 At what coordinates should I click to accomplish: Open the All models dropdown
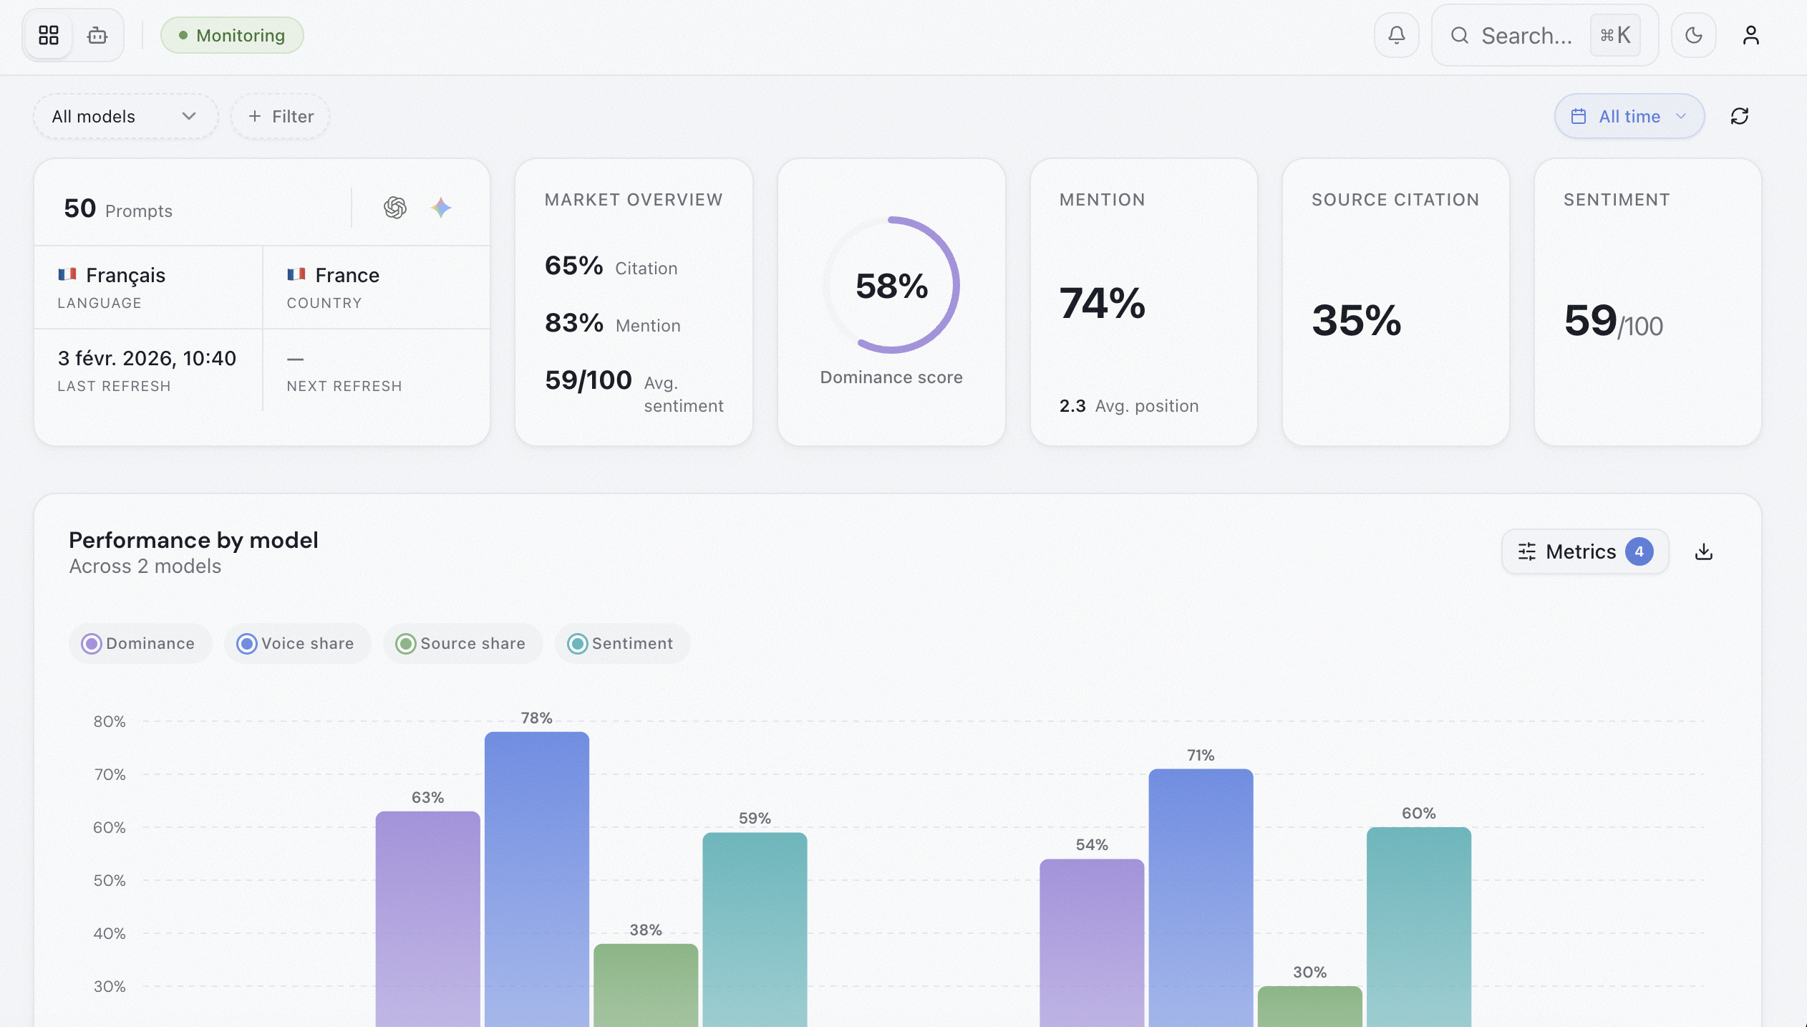tap(125, 116)
